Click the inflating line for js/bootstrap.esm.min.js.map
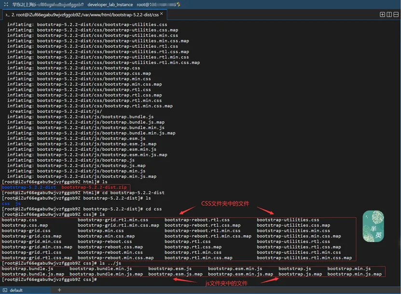 pyautogui.click(x=87, y=155)
